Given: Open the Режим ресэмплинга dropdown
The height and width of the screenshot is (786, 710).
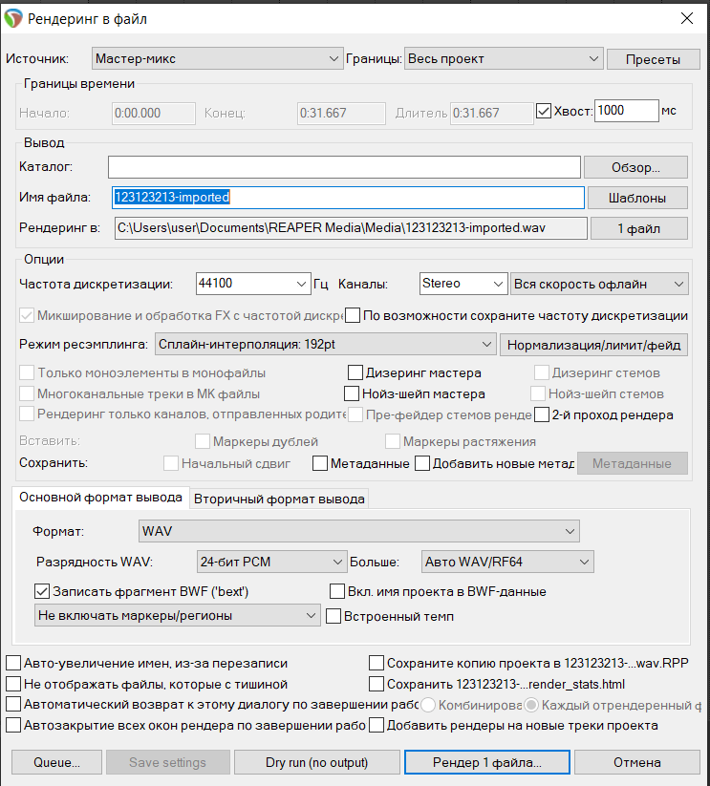Looking at the screenshot, I should (326, 345).
